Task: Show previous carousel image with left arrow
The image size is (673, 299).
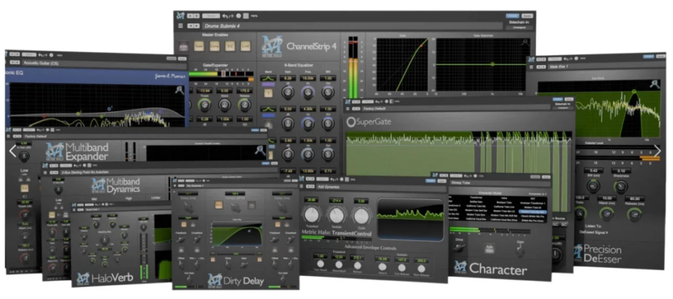Action: point(13,150)
